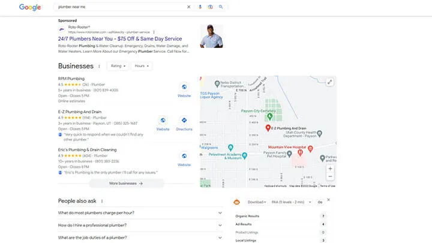Select Payson Family Pet Hospital marker
This screenshot has height=243, width=432.
[289, 154]
